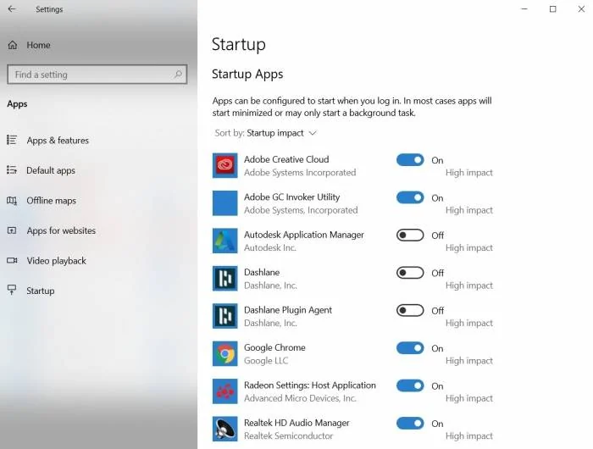
Task: Open the Sort by Startup impact dropdown
Action: pos(265,133)
